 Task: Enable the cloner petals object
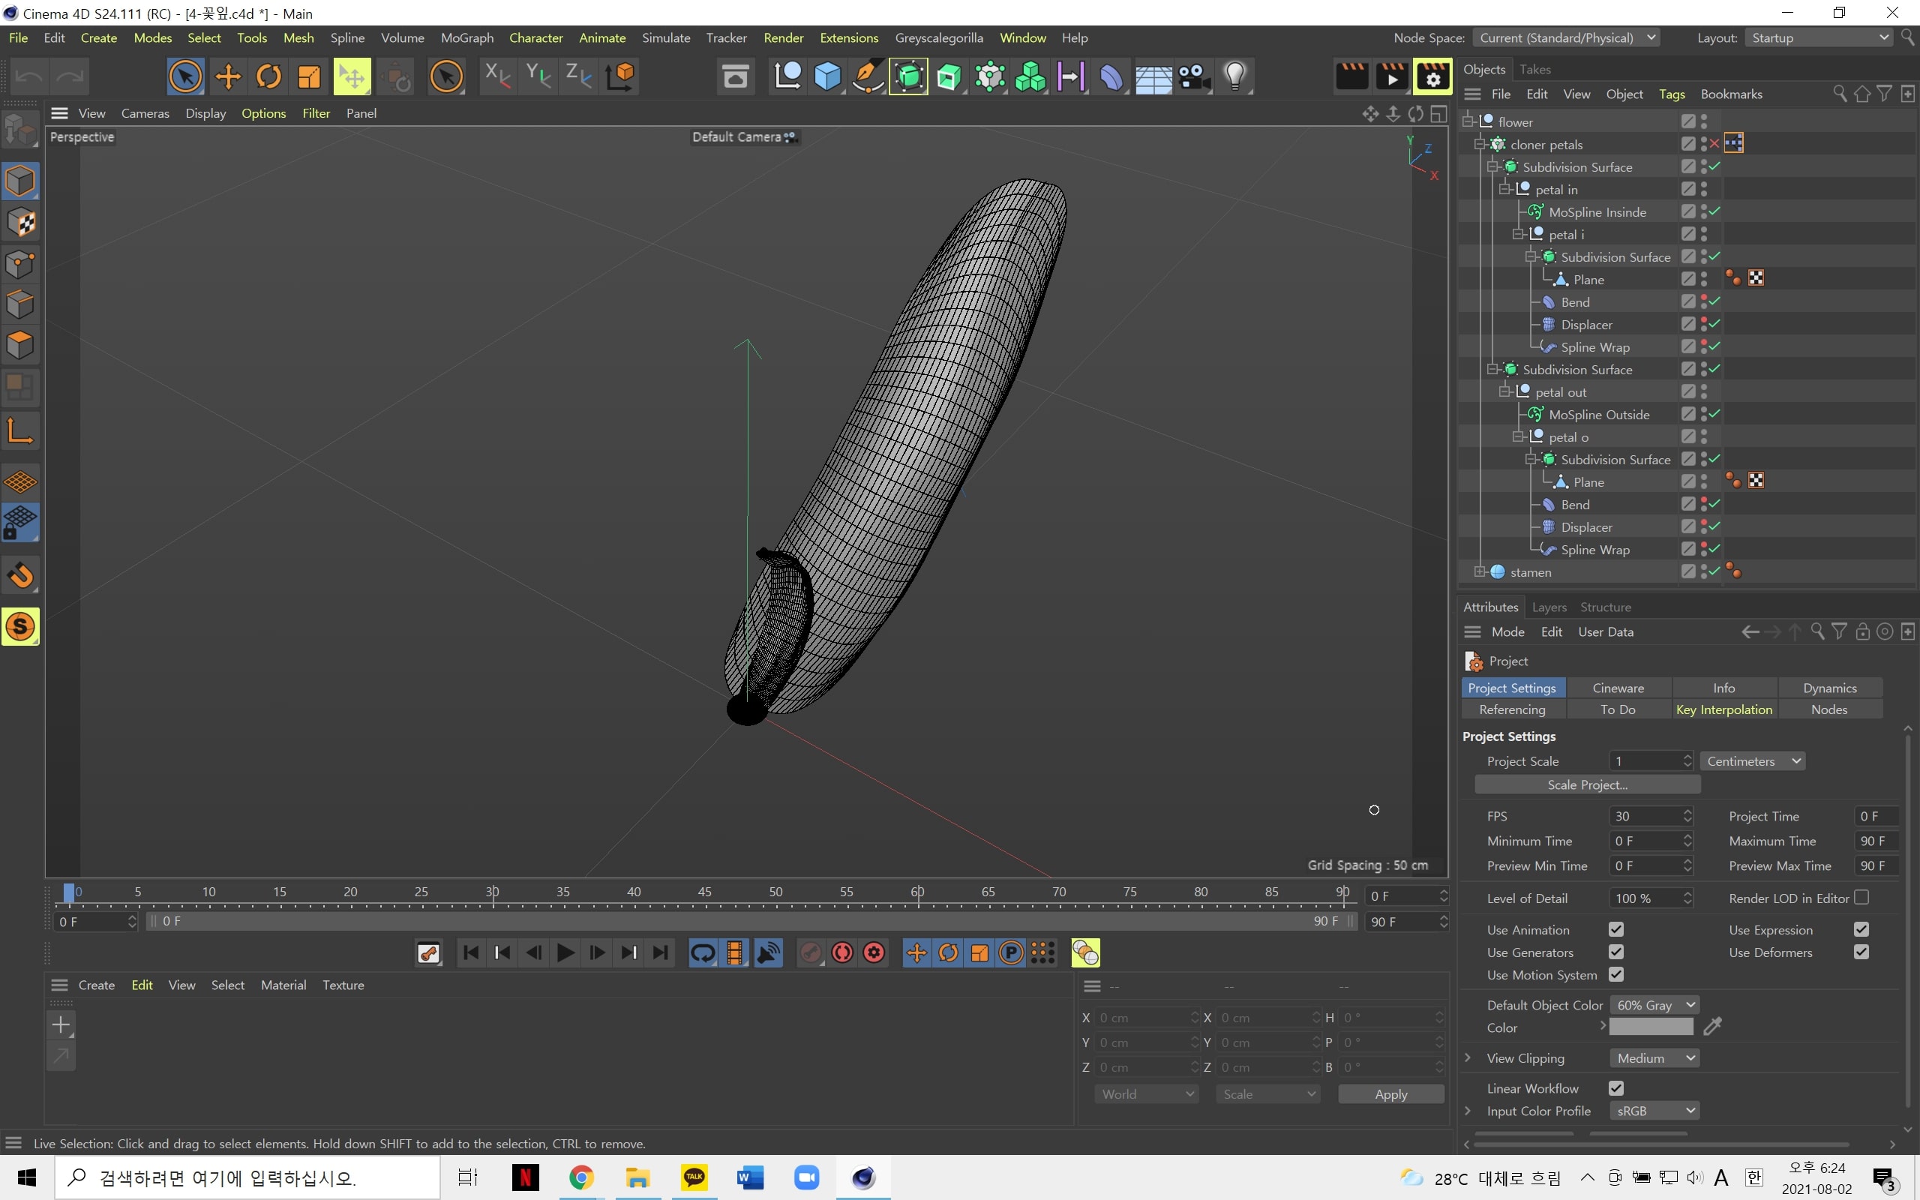[1714, 144]
